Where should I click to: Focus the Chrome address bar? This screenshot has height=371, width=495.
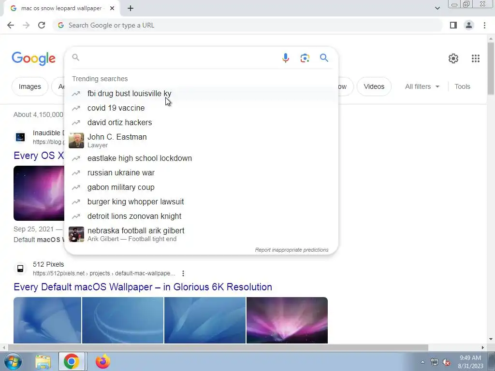click(x=248, y=25)
